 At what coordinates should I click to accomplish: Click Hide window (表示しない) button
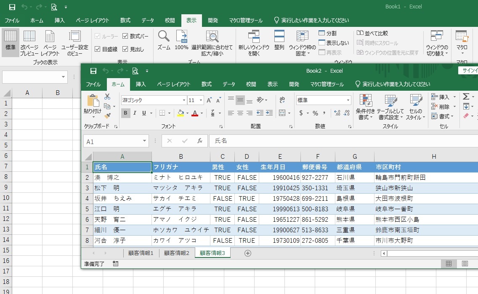point(334,43)
